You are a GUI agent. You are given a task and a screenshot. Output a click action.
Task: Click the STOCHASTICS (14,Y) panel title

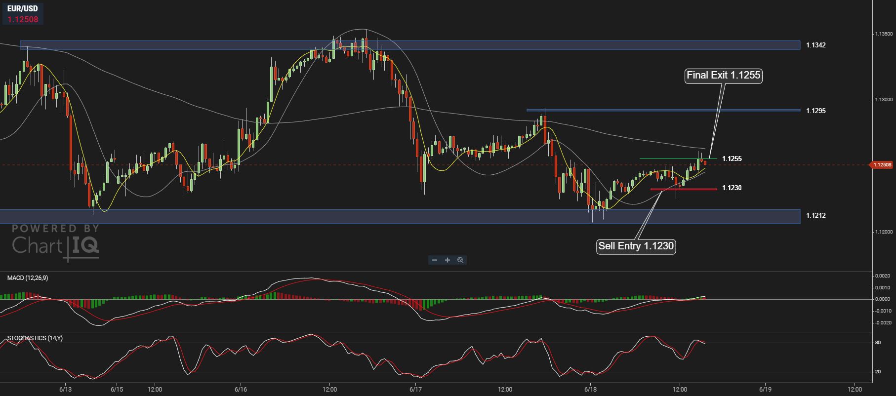(x=35, y=338)
